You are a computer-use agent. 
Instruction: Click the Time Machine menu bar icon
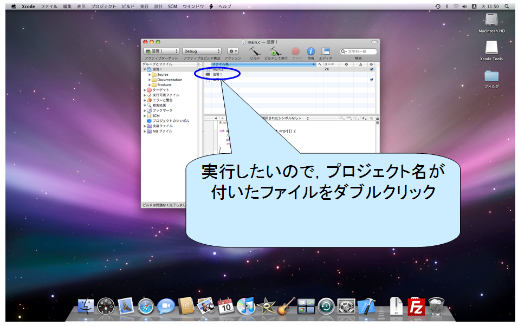coord(438,6)
